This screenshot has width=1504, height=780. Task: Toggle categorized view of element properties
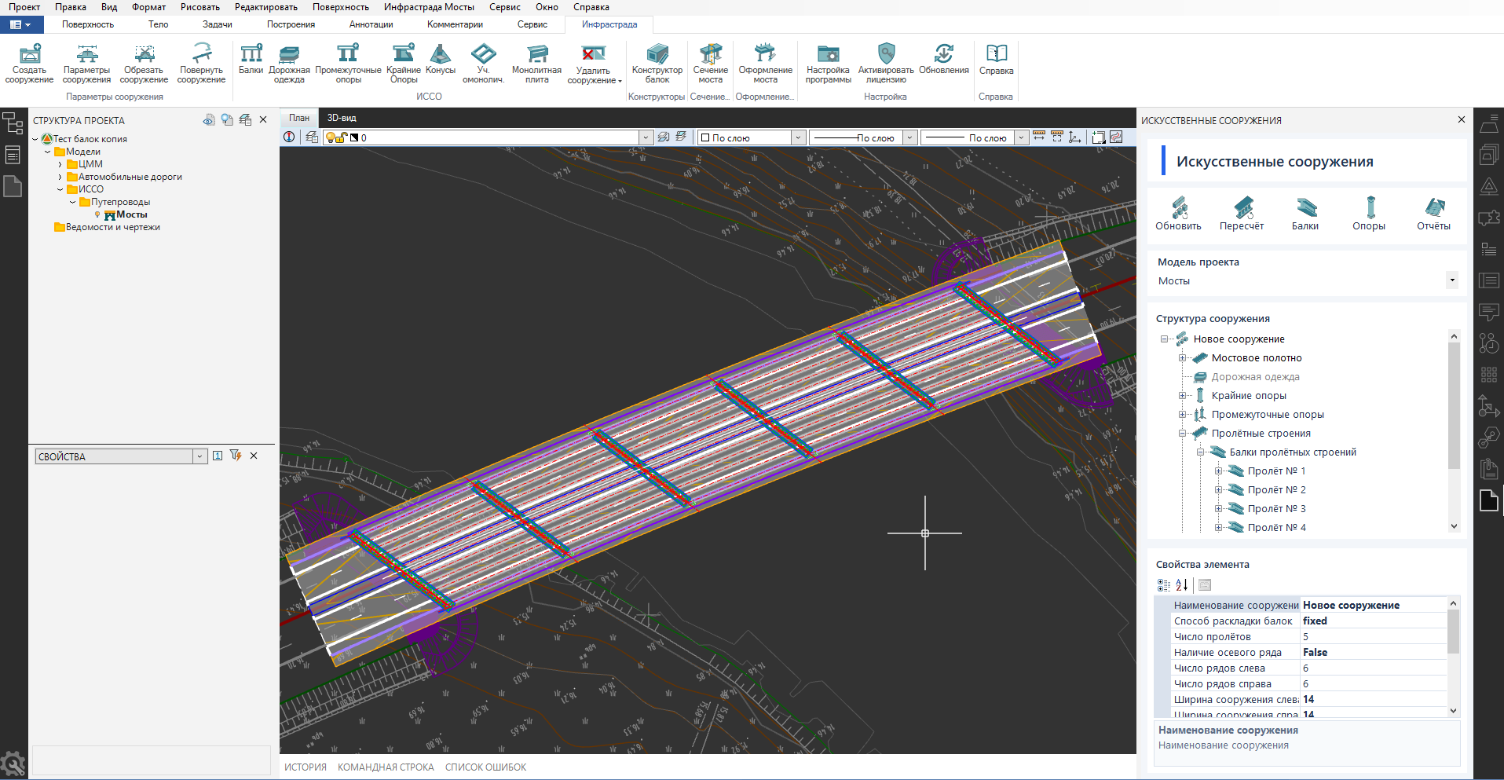click(x=1164, y=585)
